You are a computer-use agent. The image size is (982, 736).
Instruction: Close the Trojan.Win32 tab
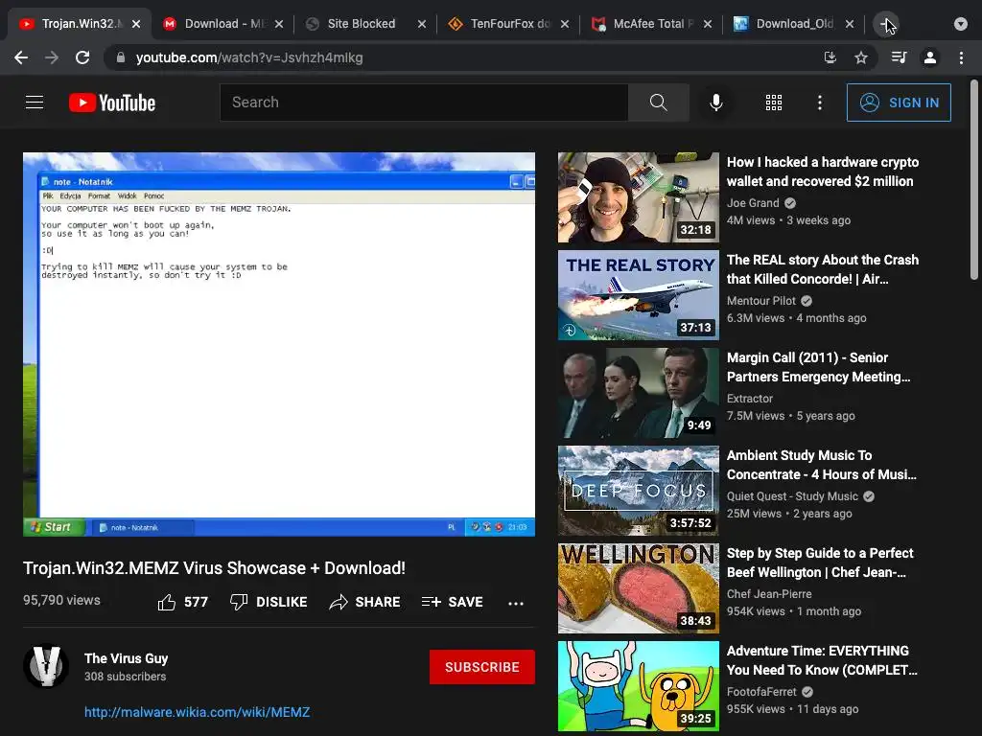coord(136,24)
